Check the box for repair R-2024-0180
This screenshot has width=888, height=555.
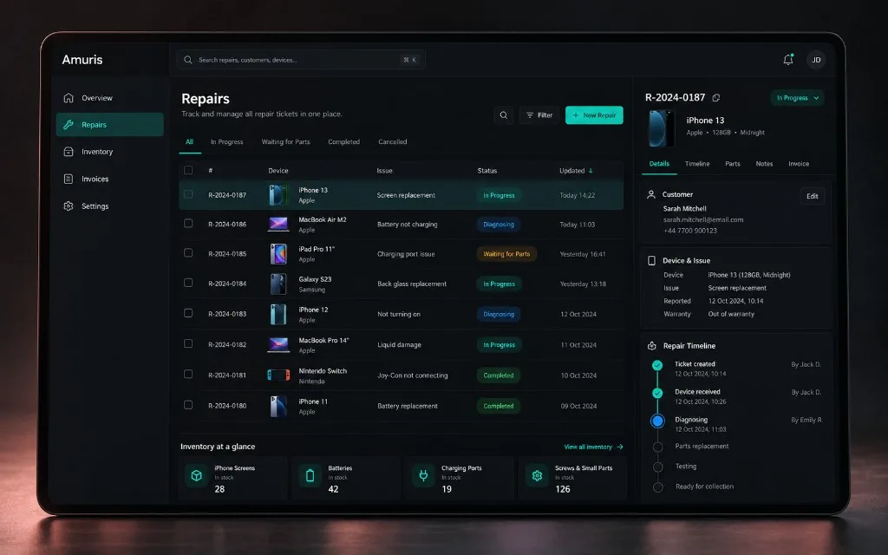click(x=188, y=405)
